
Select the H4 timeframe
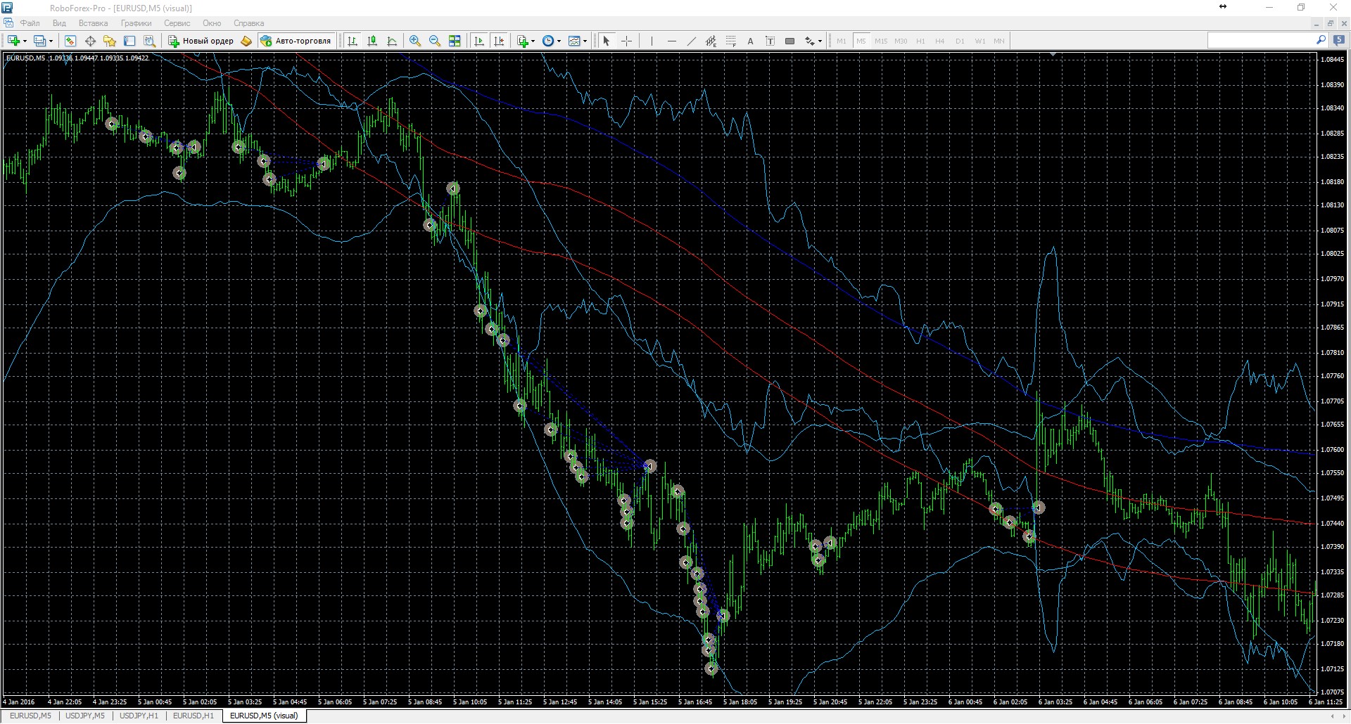[x=940, y=41]
